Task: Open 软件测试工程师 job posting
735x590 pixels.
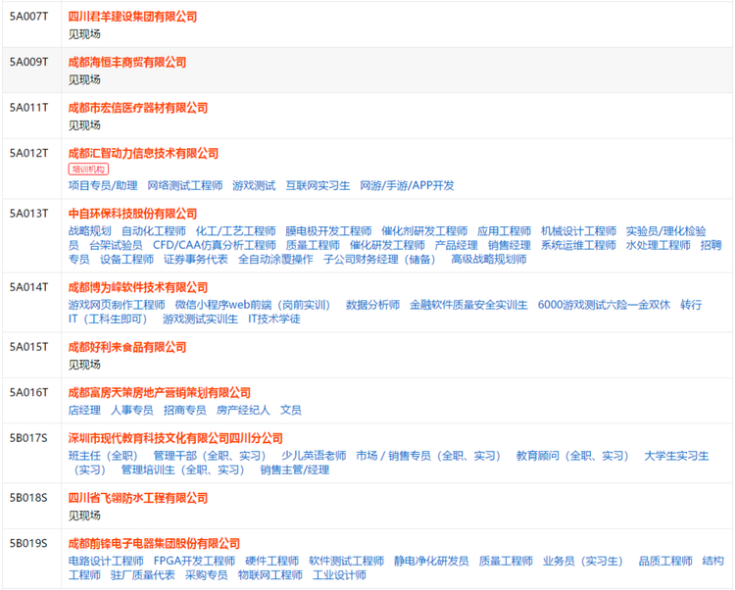Action: (346, 561)
